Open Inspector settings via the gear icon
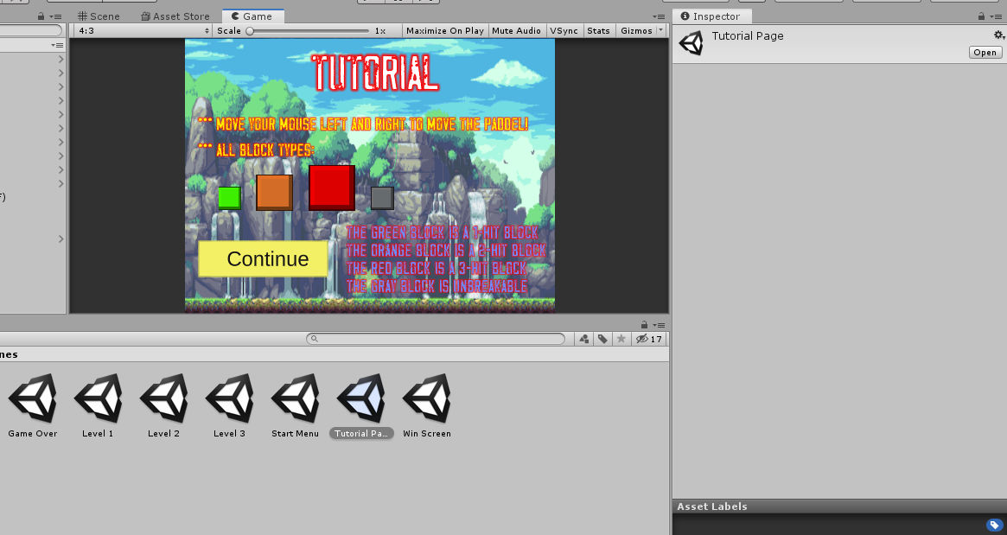The width and height of the screenshot is (1007, 535). click(x=998, y=35)
